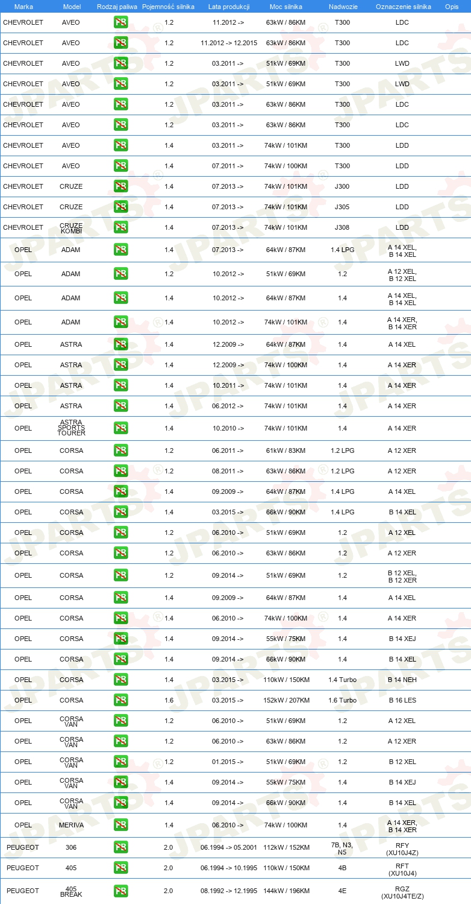Image resolution: width=471 pixels, height=904 pixels.
Task: Select the RFY (XU10J4Z) engine code
Action: click(402, 849)
